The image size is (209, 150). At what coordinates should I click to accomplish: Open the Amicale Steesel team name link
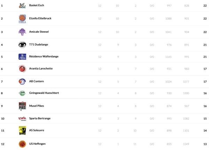(x=39, y=32)
